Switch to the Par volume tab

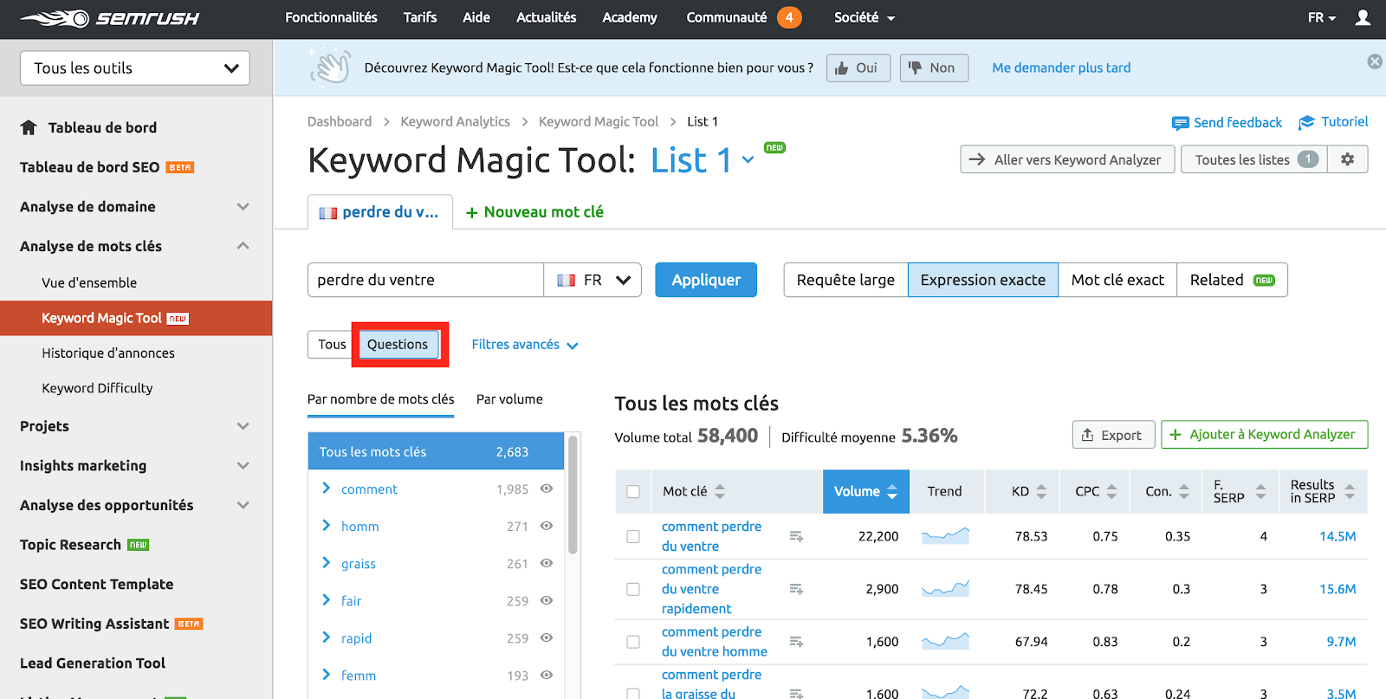(509, 399)
